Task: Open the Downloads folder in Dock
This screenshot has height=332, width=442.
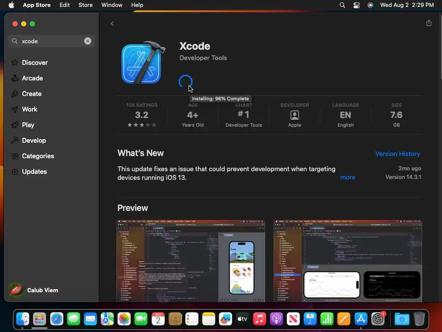Action: click(402, 319)
